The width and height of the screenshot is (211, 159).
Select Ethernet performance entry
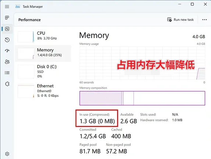[43, 91]
